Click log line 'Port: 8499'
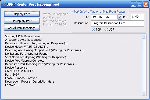 click(12, 75)
